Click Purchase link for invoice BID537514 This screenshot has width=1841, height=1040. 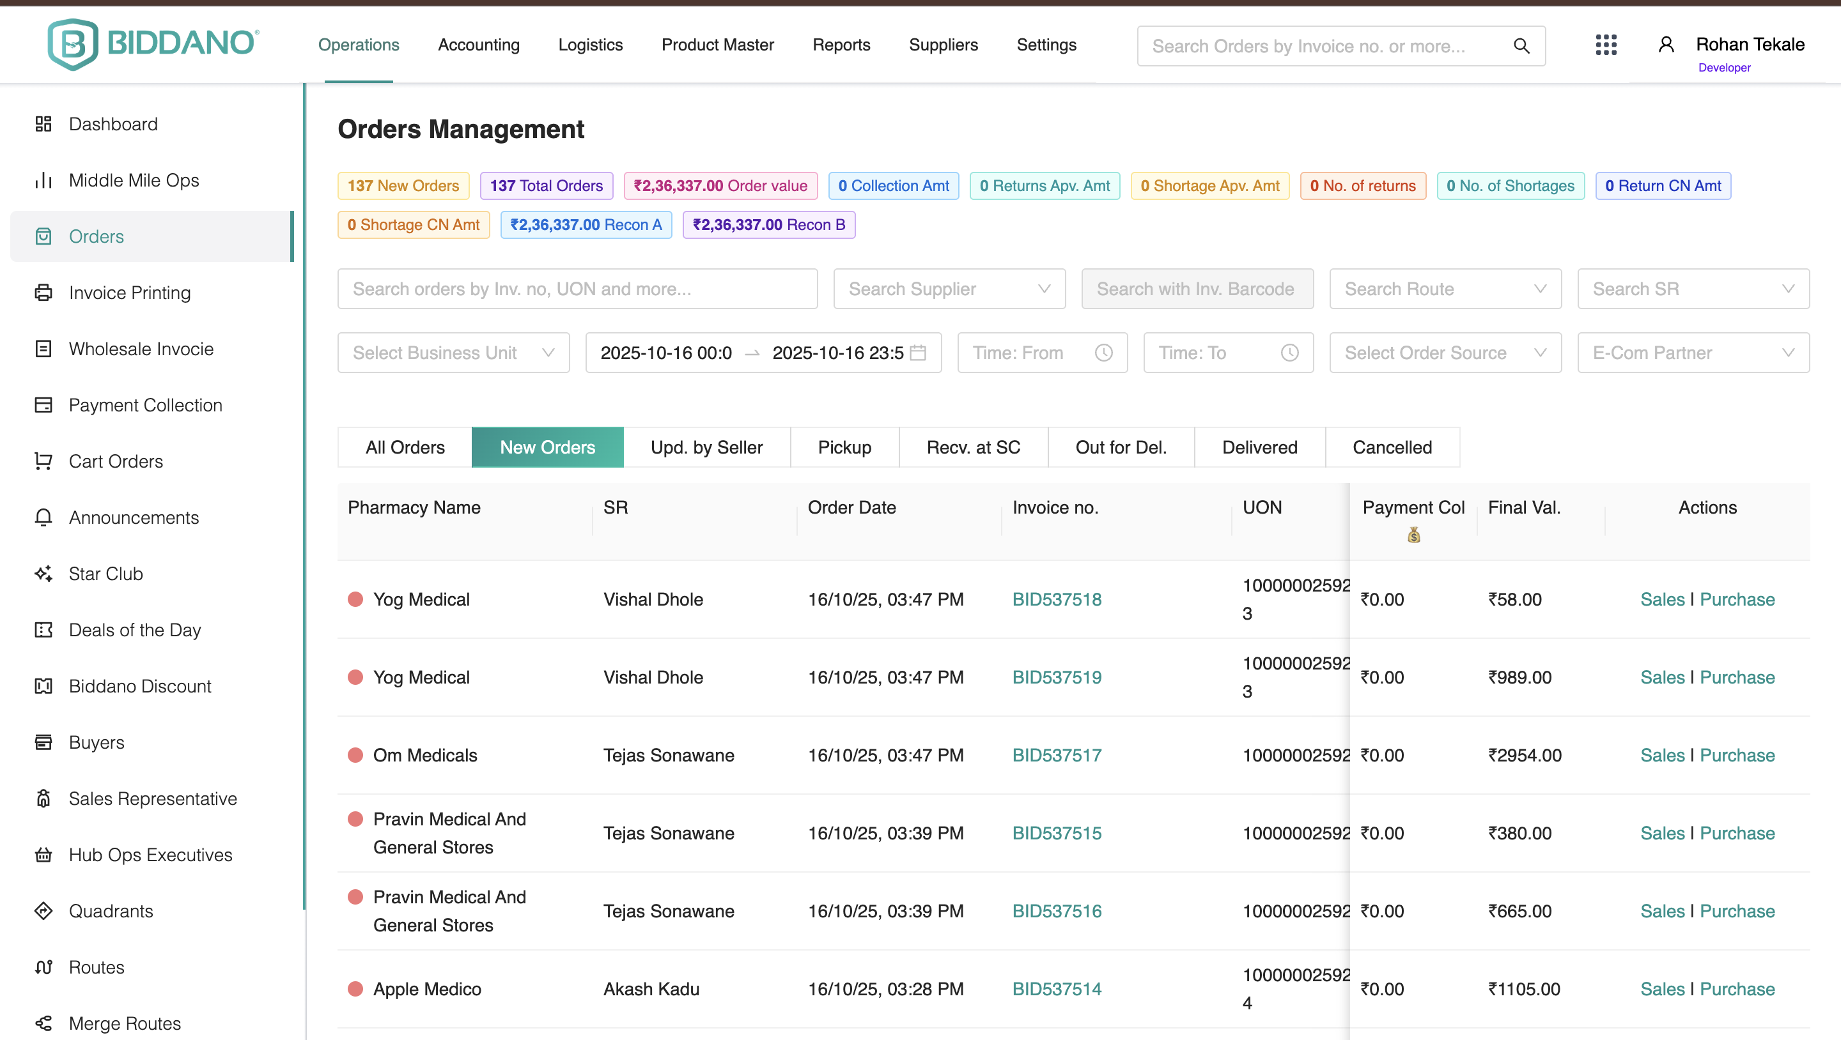(x=1737, y=990)
